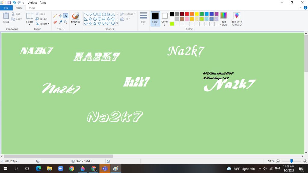308x173 pixels.
Task: Click the Resize button
Action: click(41, 19)
